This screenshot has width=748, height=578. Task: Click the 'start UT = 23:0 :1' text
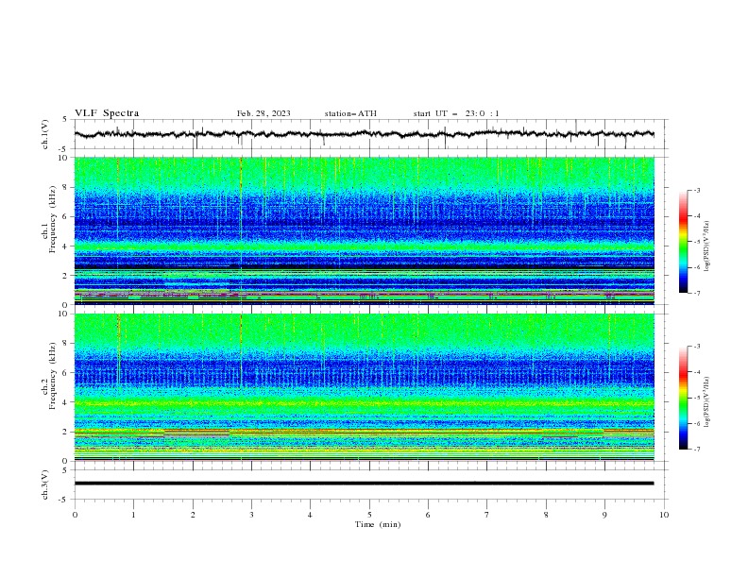tap(456, 113)
